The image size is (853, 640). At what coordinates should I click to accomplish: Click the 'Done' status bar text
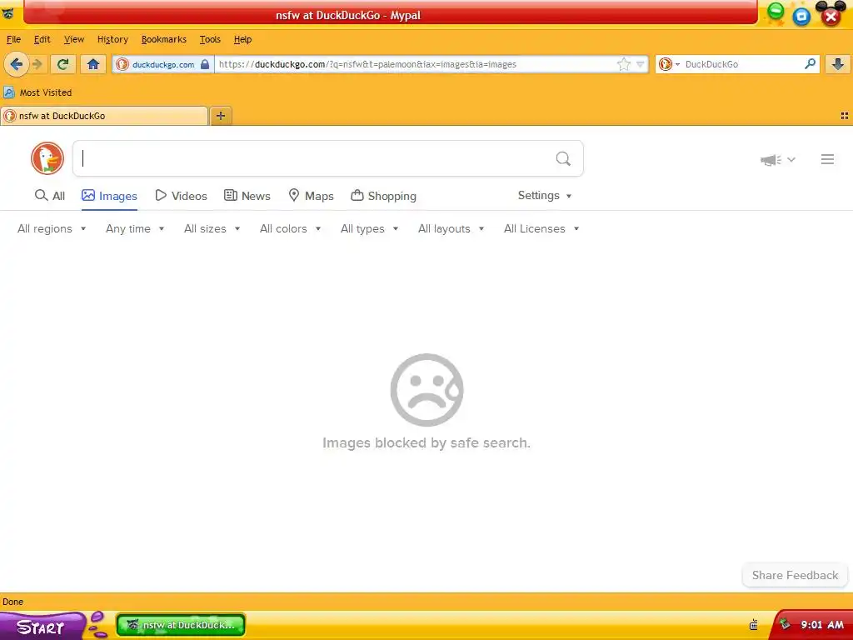[13, 602]
